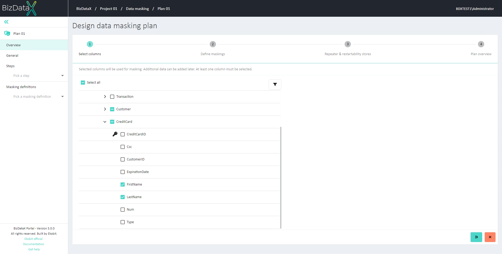Go to BizDataX breadcrumb
Viewport: 502px width, 254px height.
coord(84,9)
